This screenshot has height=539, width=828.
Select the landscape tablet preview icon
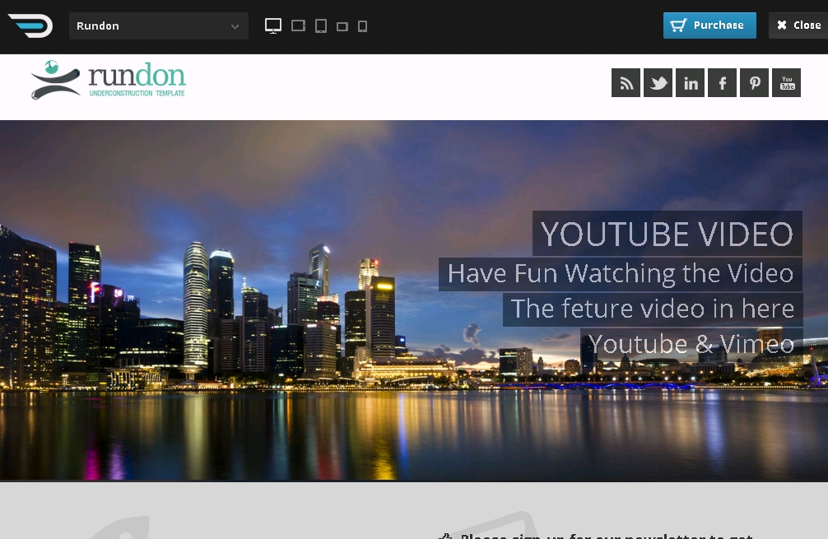coord(299,26)
